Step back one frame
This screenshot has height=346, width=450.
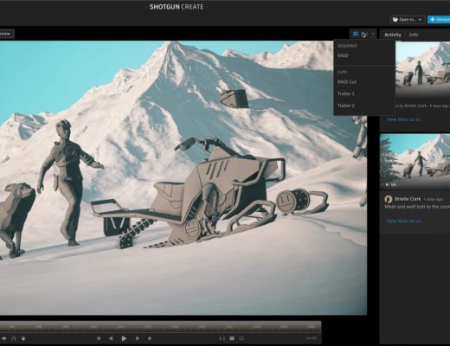pyautogui.click(x=111, y=338)
